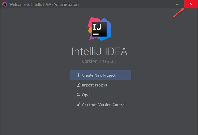Image resolution: width=198 pixels, height=135 pixels.
Task: Select the Open text label
Action: (x=87, y=95)
